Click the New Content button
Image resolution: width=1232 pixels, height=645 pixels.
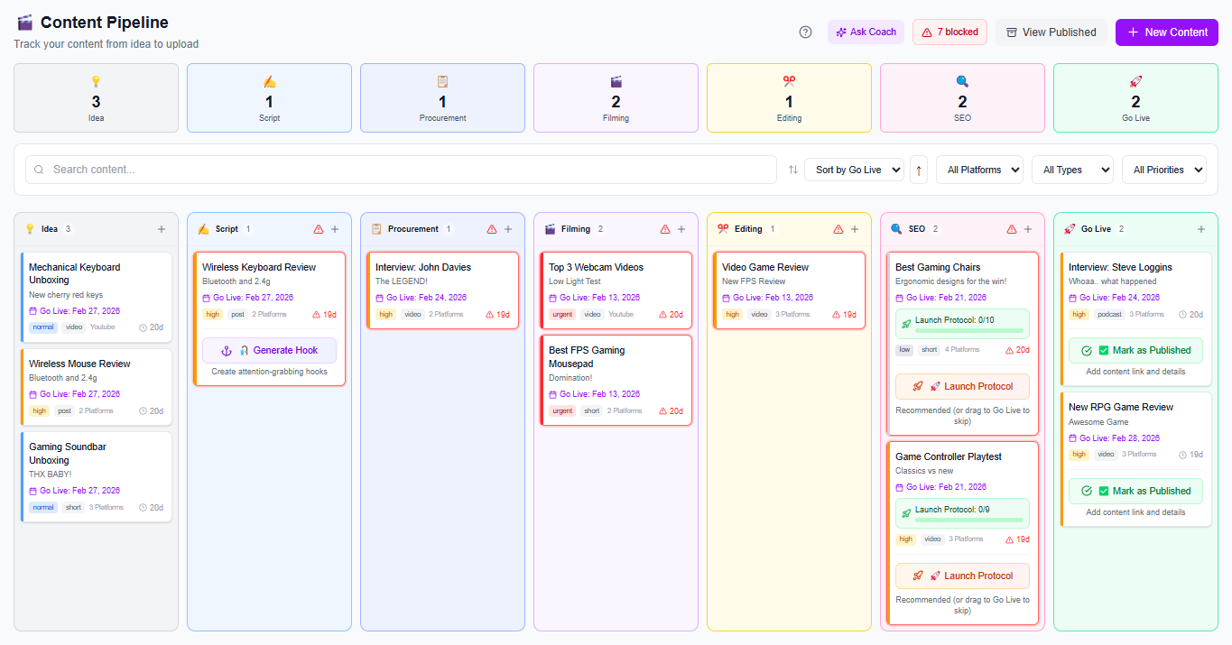(x=1166, y=32)
